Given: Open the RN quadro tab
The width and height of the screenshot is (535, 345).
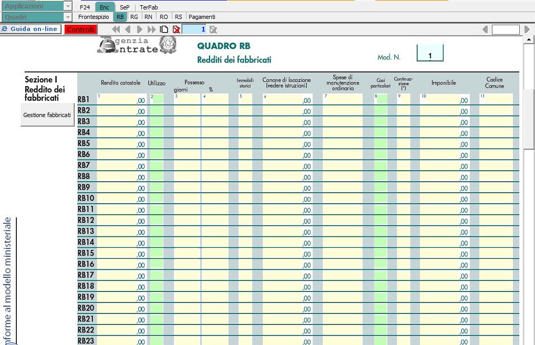Looking at the screenshot, I should tap(148, 17).
